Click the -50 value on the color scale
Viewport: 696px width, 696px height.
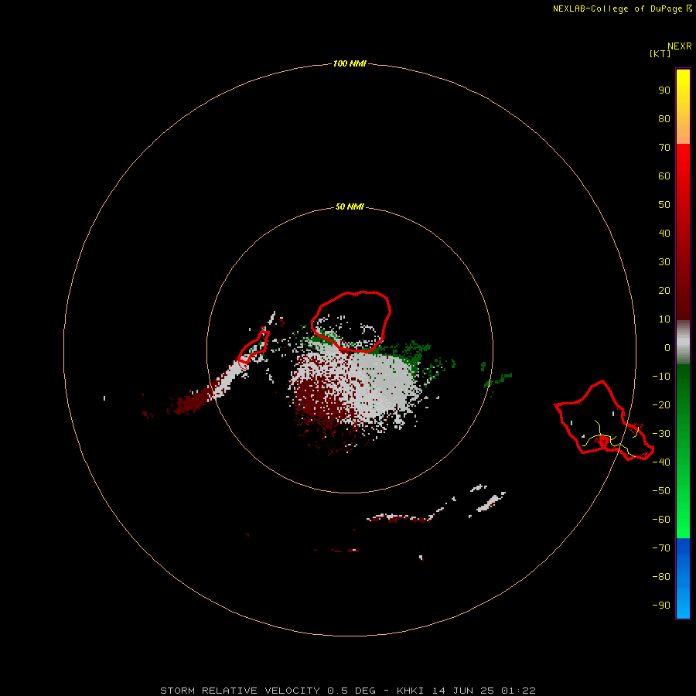[x=661, y=491]
